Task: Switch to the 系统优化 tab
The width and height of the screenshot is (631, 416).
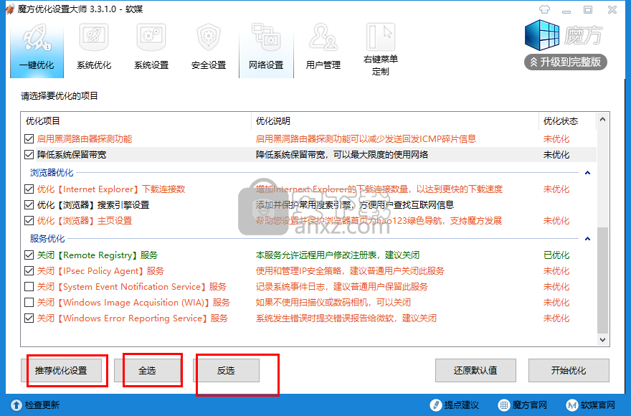Action: click(x=94, y=48)
